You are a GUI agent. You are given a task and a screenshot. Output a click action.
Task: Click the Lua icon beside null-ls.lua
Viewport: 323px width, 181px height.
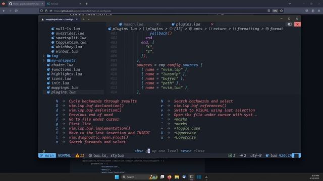click(x=52, y=29)
